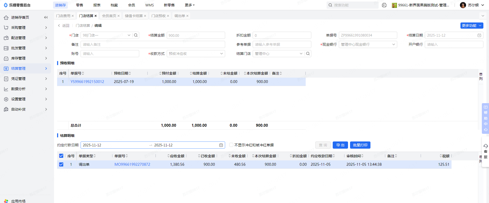Open the 帮助中心 side panel
The image size is (489, 203).
tap(485, 118)
